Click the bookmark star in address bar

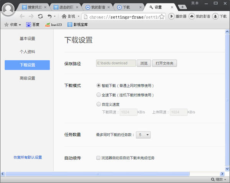click(x=162, y=16)
